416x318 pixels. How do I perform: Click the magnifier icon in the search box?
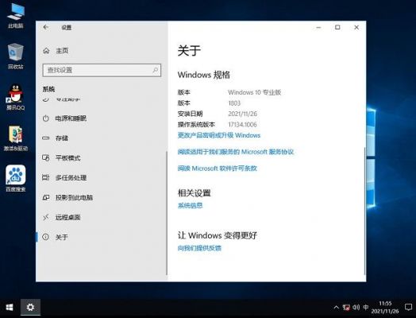coord(155,70)
